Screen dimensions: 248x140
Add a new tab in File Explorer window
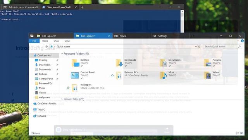tap(193, 36)
